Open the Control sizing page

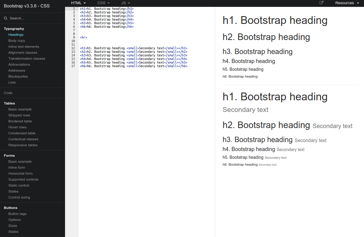point(19,197)
